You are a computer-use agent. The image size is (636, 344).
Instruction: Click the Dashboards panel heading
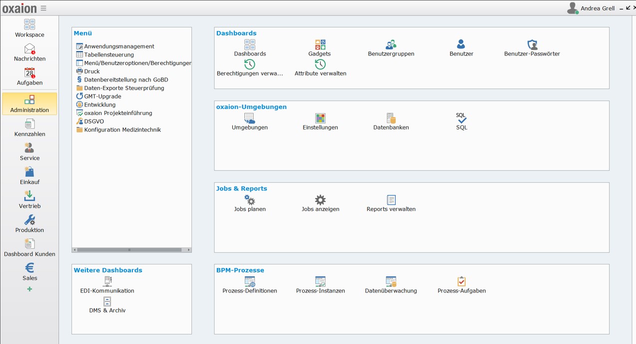(x=236, y=33)
